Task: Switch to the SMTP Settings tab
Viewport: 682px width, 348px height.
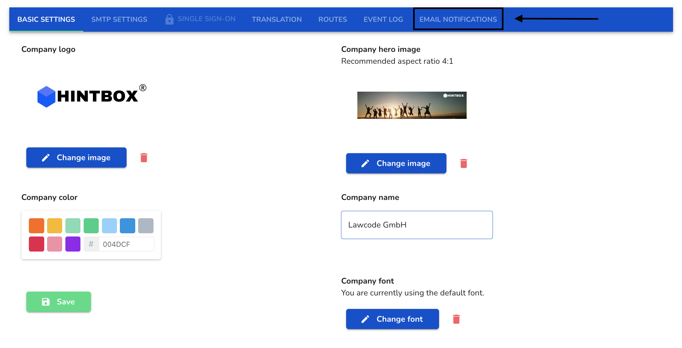Action: 119,19
